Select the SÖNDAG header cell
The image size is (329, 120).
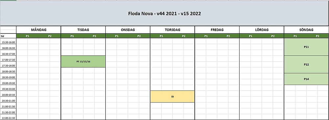306,30
